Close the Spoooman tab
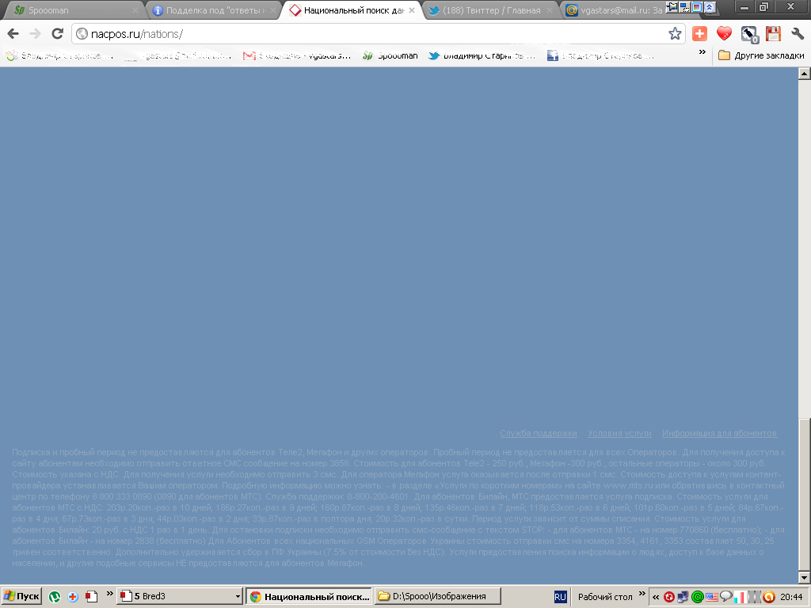Viewport: 811px width, 608px height. (135, 10)
